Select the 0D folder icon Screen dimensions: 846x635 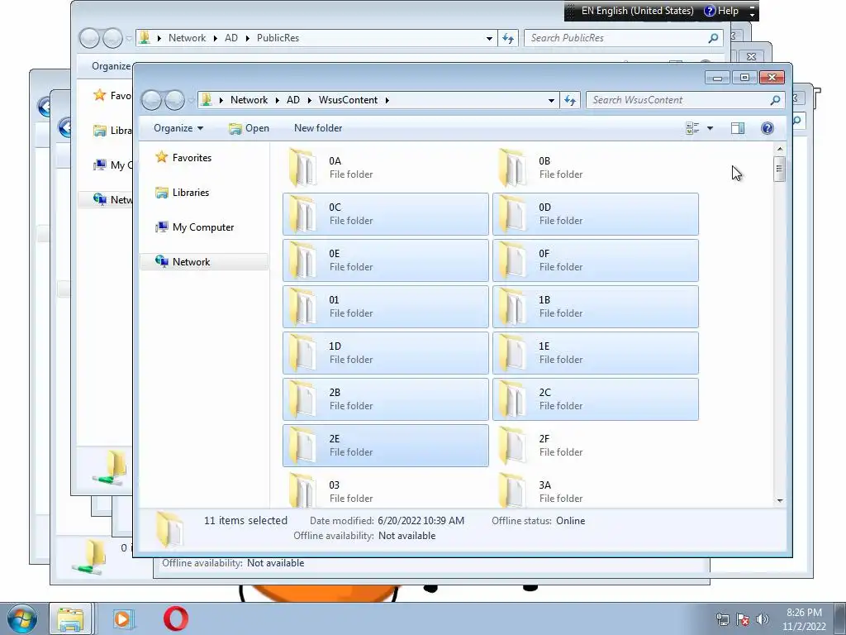pyautogui.click(x=512, y=214)
